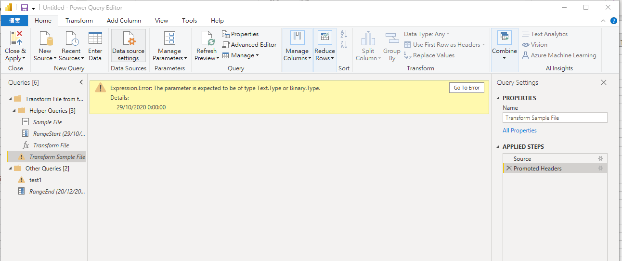Open Promoted Headers step settings gear
The height and width of the screenshot is (261, 622).
point(600,168)
